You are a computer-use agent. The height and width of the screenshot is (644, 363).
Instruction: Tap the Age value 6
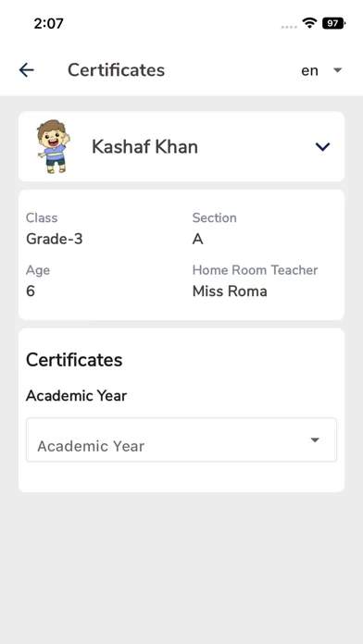coord(31,291)
